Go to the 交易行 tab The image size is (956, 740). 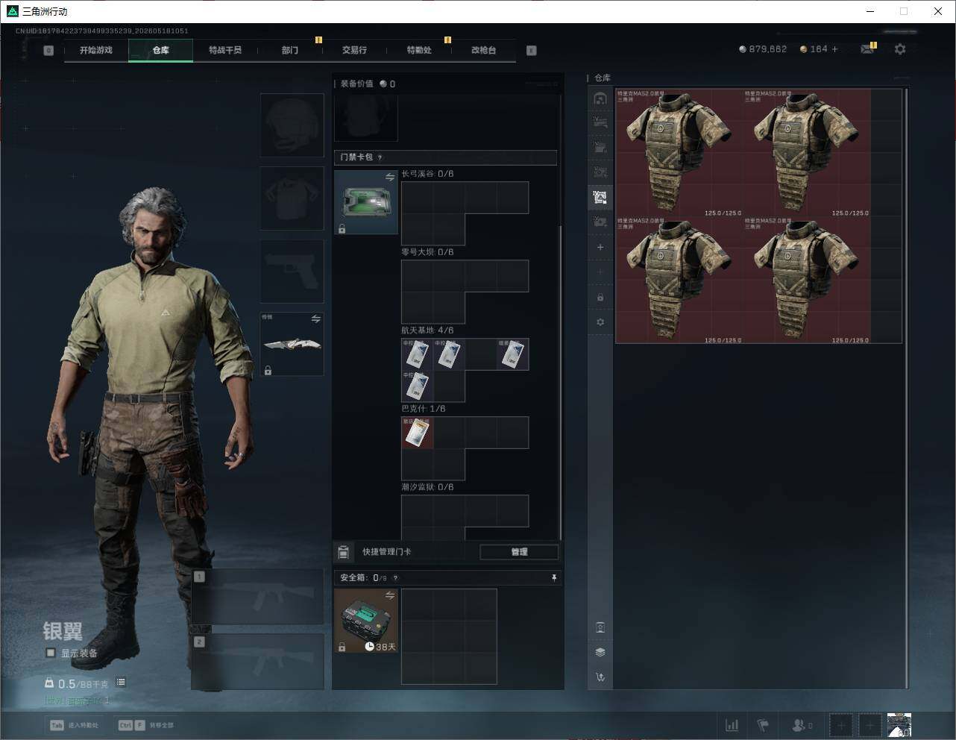(354, 50)
